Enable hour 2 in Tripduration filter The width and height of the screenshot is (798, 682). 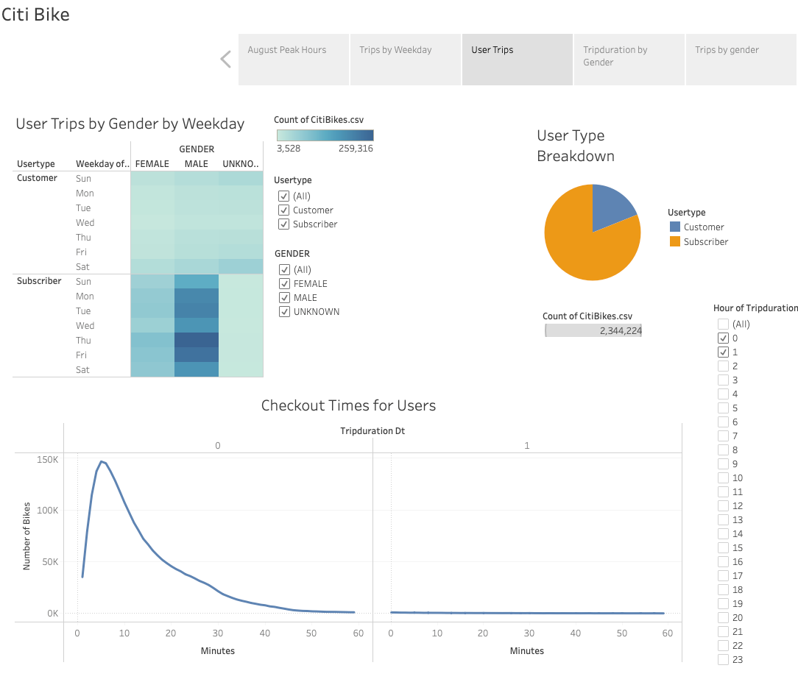(x=723, y=366)
